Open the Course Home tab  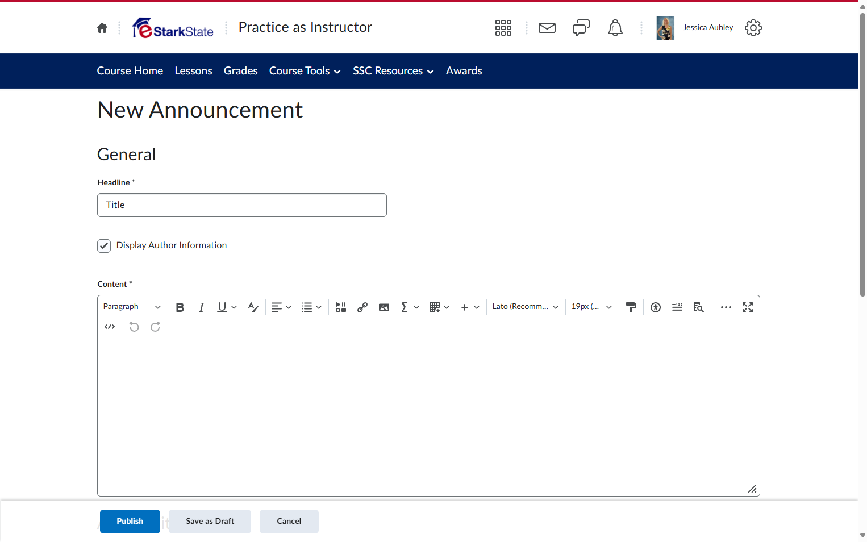pos(130,71)
